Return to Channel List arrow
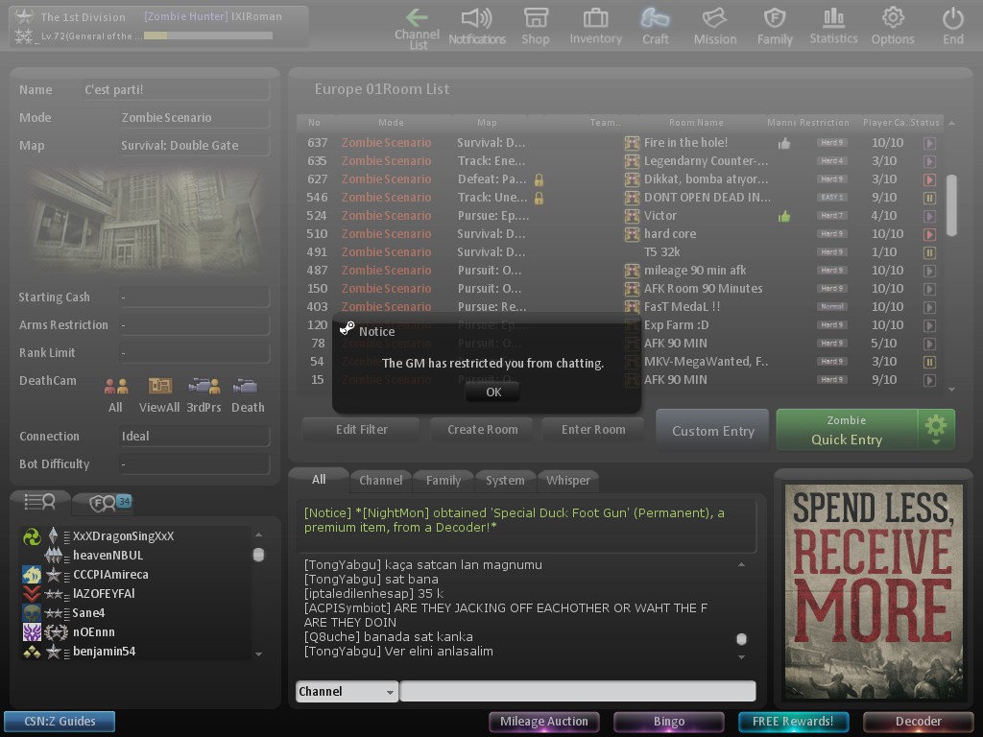Screen dimensions: 983x737 pos(418,27)
